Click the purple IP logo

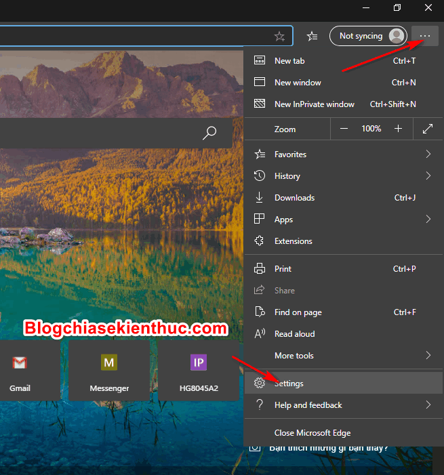point(199,363)
